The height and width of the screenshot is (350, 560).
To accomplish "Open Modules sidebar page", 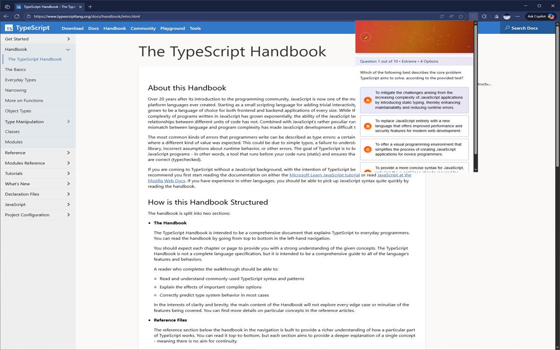I will point(14,142).
